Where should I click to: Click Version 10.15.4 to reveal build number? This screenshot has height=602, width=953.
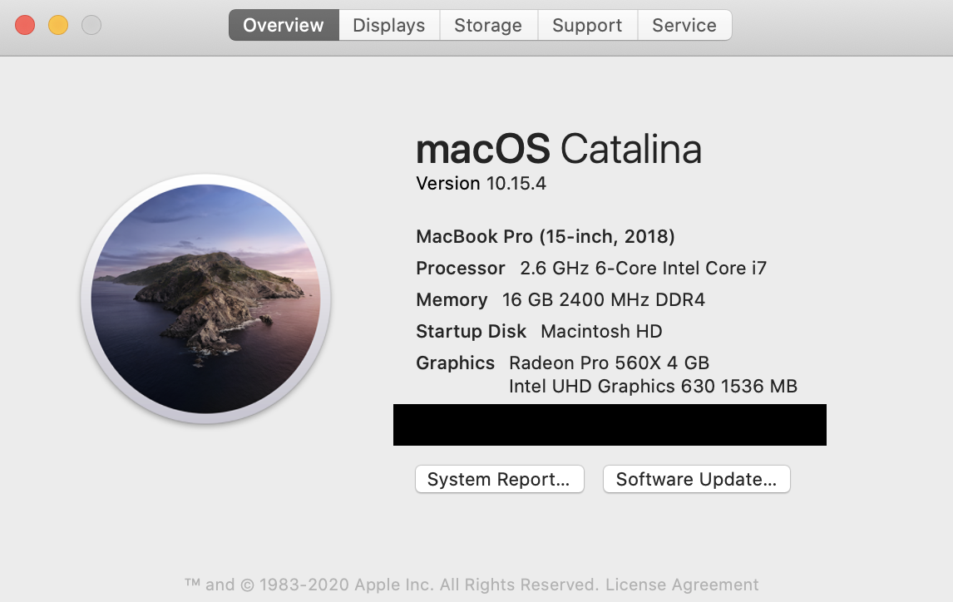coord(481,184)
